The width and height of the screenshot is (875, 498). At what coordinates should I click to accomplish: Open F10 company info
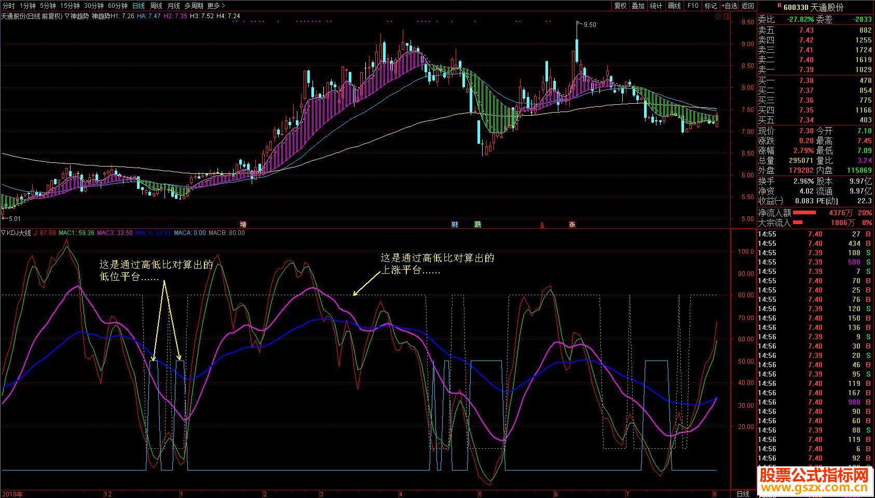pyautogui.click(x=692, y=6)
